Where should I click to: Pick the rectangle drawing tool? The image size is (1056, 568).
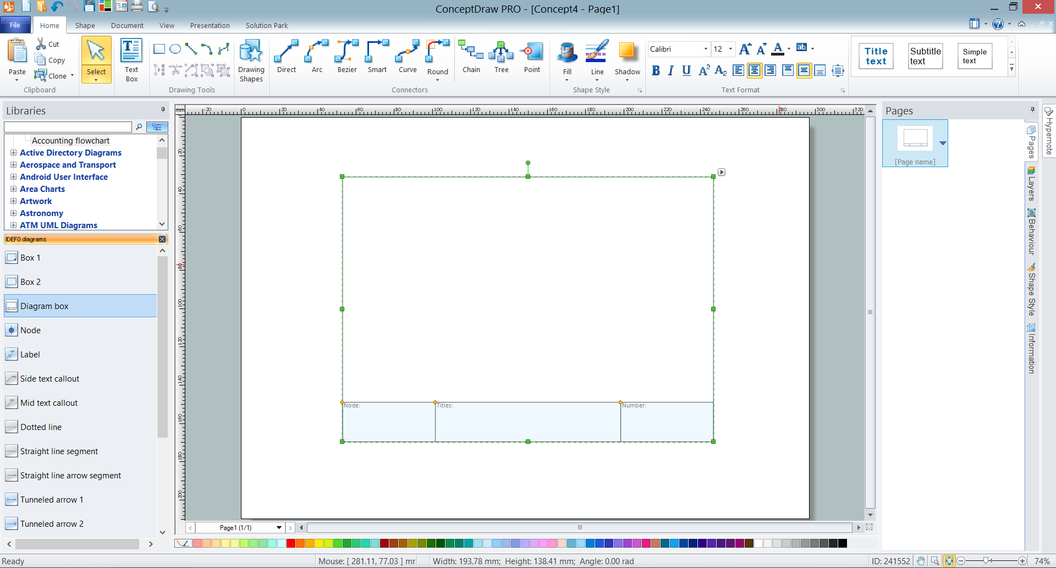tap(159, 49)
